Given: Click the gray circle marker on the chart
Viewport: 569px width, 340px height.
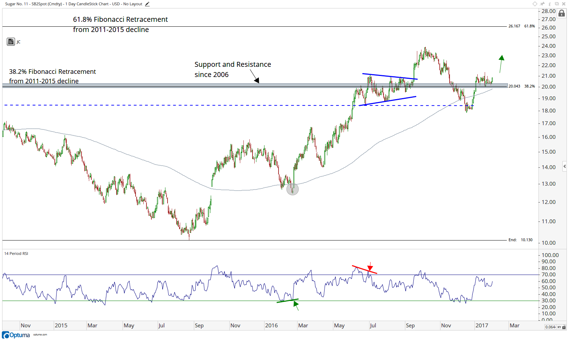Looking at the screenshot, I should pos(293,189).
